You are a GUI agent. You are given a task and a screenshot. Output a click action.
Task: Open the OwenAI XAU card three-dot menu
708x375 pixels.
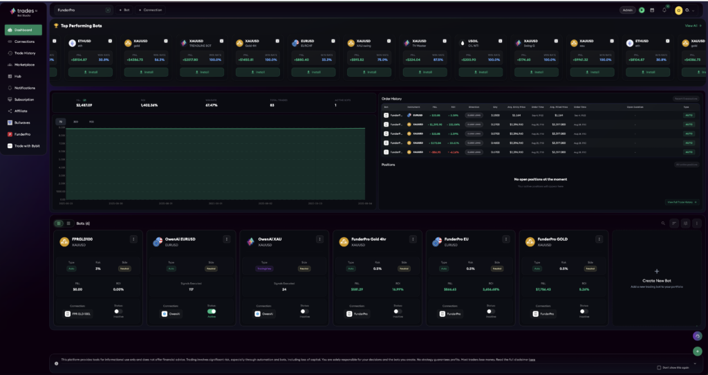pos(319,239)
